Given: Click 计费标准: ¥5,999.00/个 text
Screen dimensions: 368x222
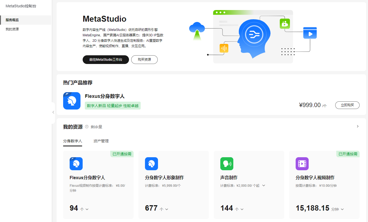Looking at the screenshot, I should pyautogui.click(x=163, y=186).
